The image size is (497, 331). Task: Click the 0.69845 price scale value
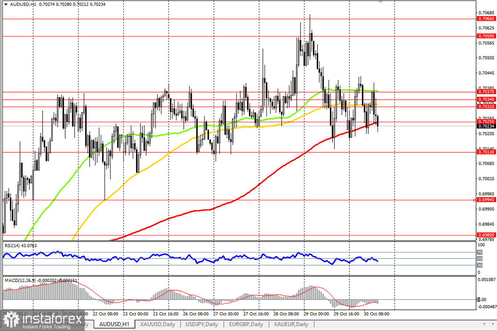[487, 224]
